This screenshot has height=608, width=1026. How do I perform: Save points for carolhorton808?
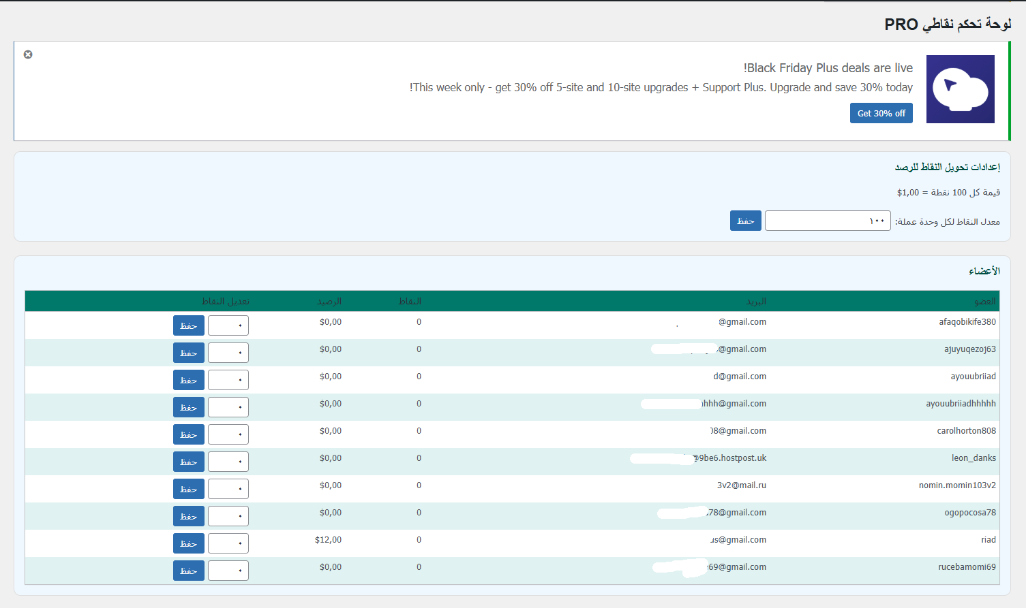(188, 434)
